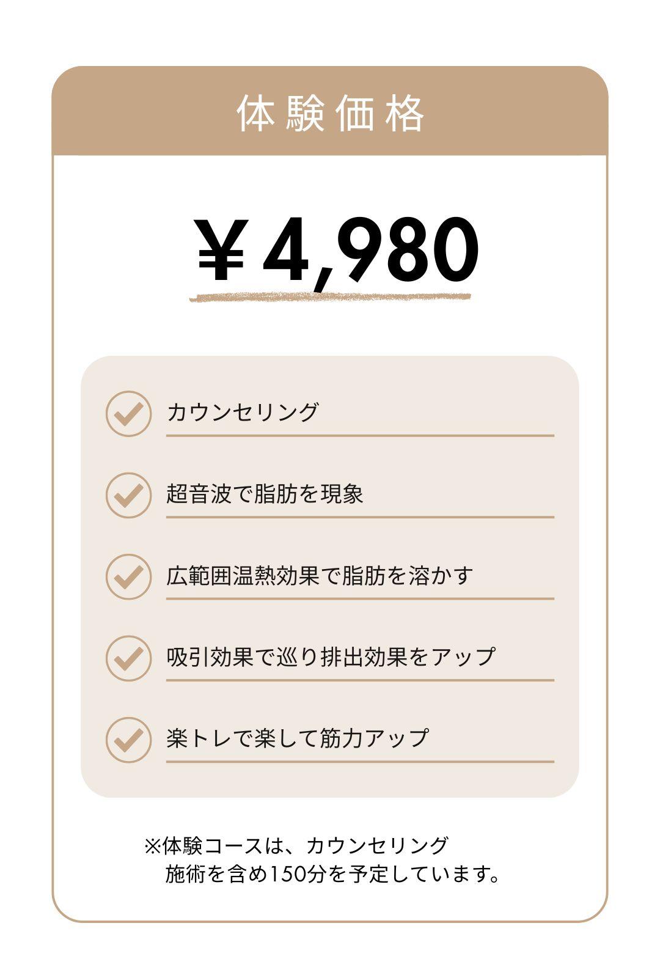Image resolution: width=660 pixels, height=978 pixels.
Task: Click the 4,980 price number
Action: (x=371, y=251)
